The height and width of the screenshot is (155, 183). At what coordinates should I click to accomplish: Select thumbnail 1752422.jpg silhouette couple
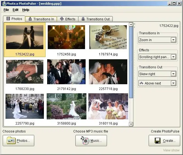pyautogui.click(x=25, y=37)
